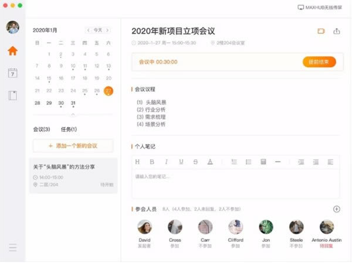
Task: Insert a bulleted list
Action: [248, 162]
